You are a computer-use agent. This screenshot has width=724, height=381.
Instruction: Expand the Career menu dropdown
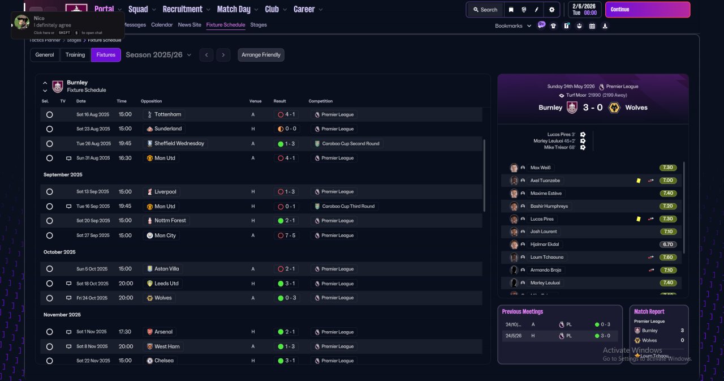pos(321,10)
